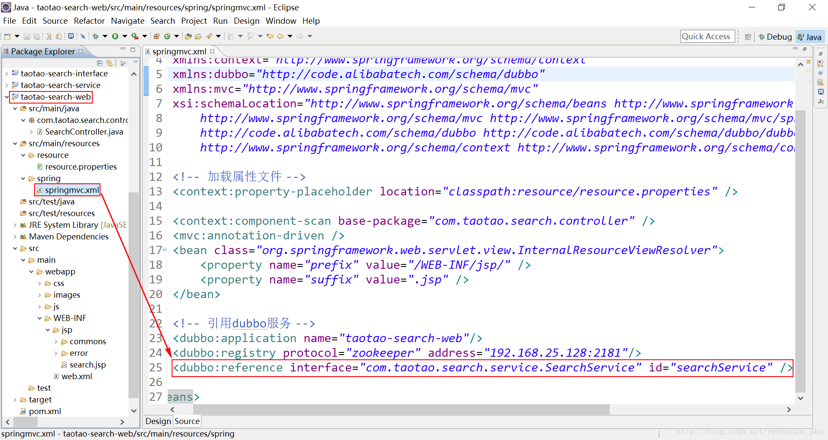Click the Problems icon in right sidebar
This screenshot has height=440, width=828.
(x=821, y=63)
